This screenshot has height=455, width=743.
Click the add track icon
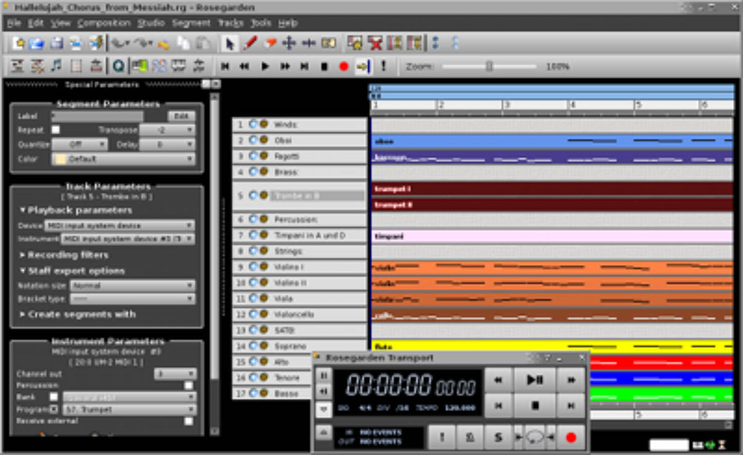point(355,43)
